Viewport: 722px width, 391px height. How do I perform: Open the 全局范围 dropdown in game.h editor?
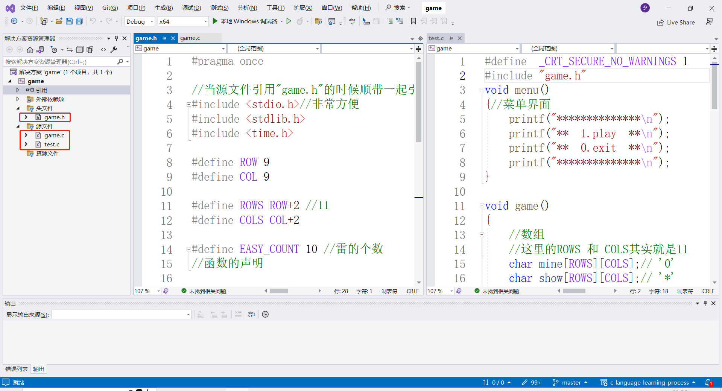click(274, 49)
